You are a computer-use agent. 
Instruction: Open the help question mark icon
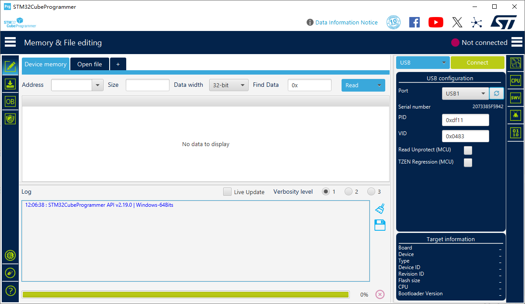(x=10, y=290)
